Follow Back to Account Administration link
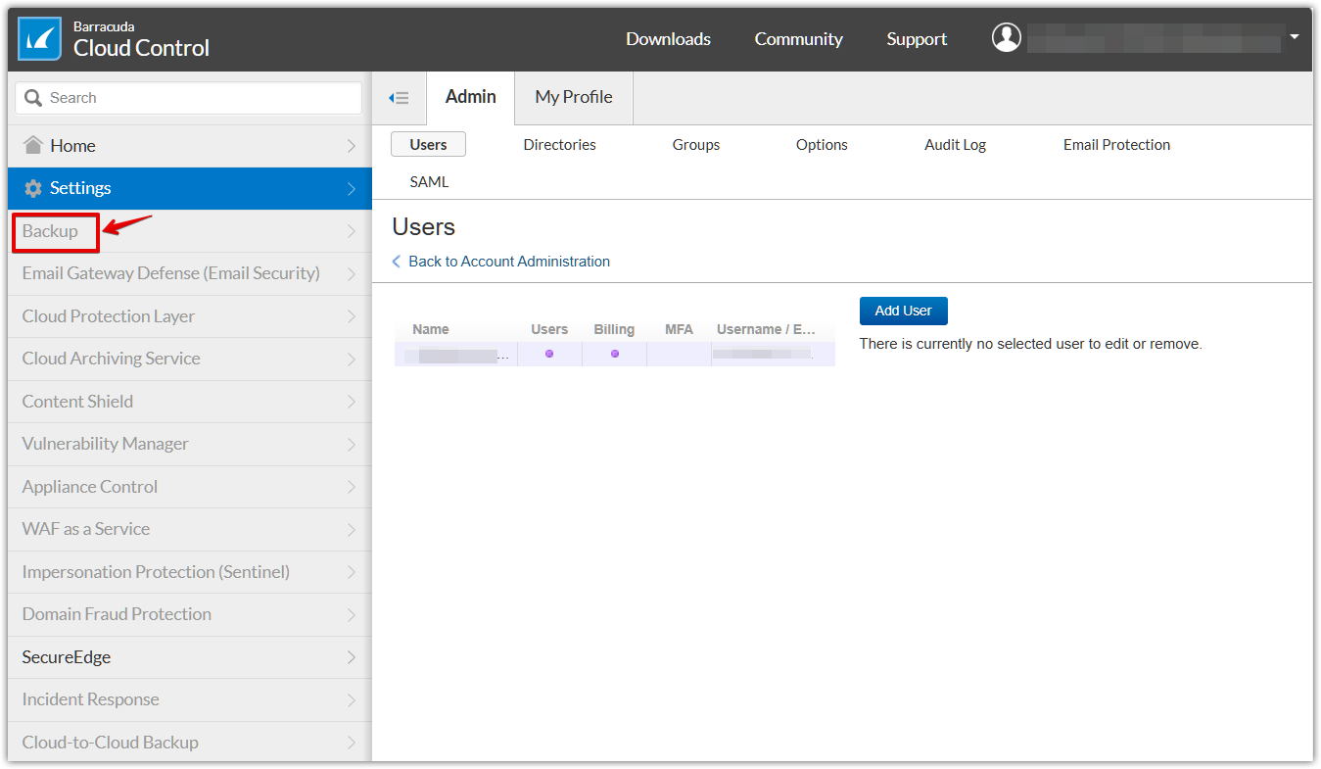Image resolution: width=1321 pixels, height=769 pixels. click(509, 262)
